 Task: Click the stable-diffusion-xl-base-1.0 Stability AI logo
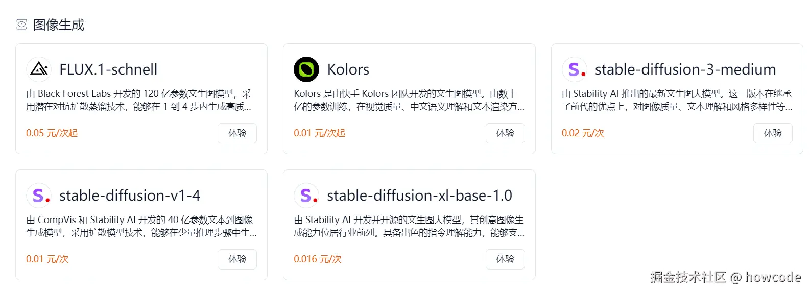click(306, 195)
